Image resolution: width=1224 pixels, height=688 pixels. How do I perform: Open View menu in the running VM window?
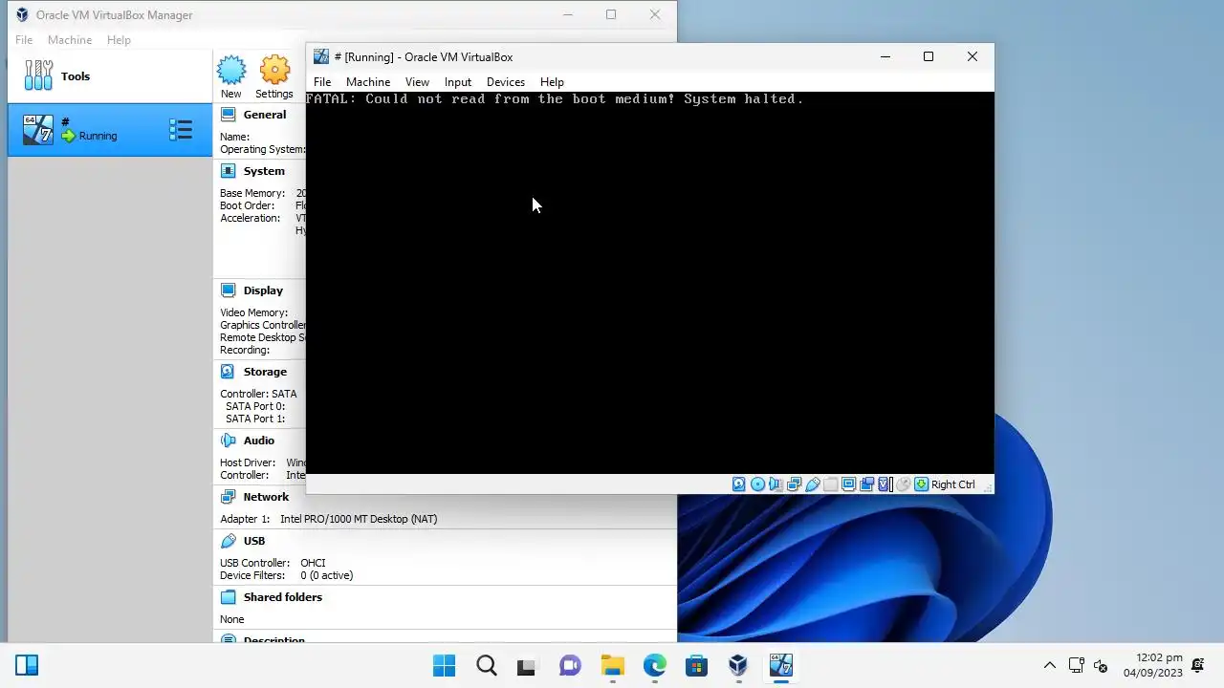[417, 82]
